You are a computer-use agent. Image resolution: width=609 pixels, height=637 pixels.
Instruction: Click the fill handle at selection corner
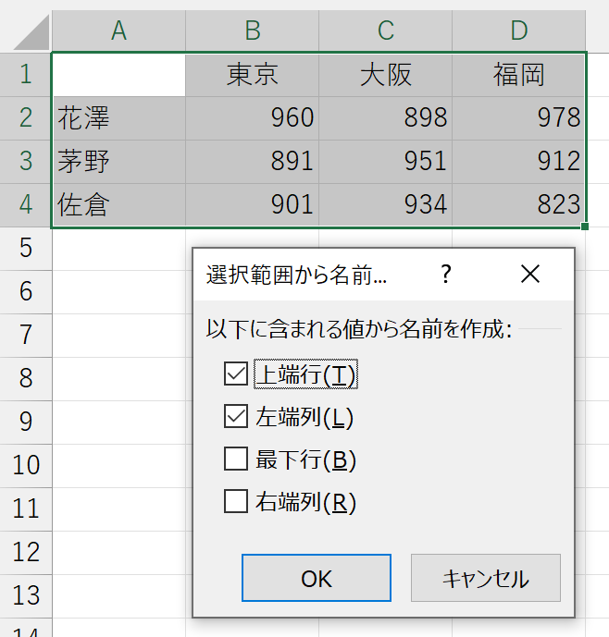pos(586,226)
